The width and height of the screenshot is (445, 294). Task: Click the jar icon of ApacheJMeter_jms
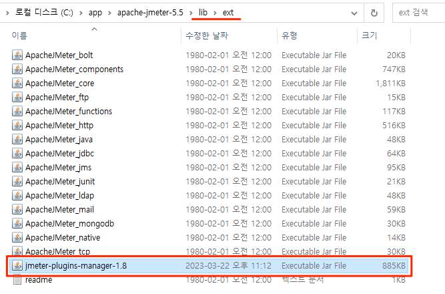(17, 167)
